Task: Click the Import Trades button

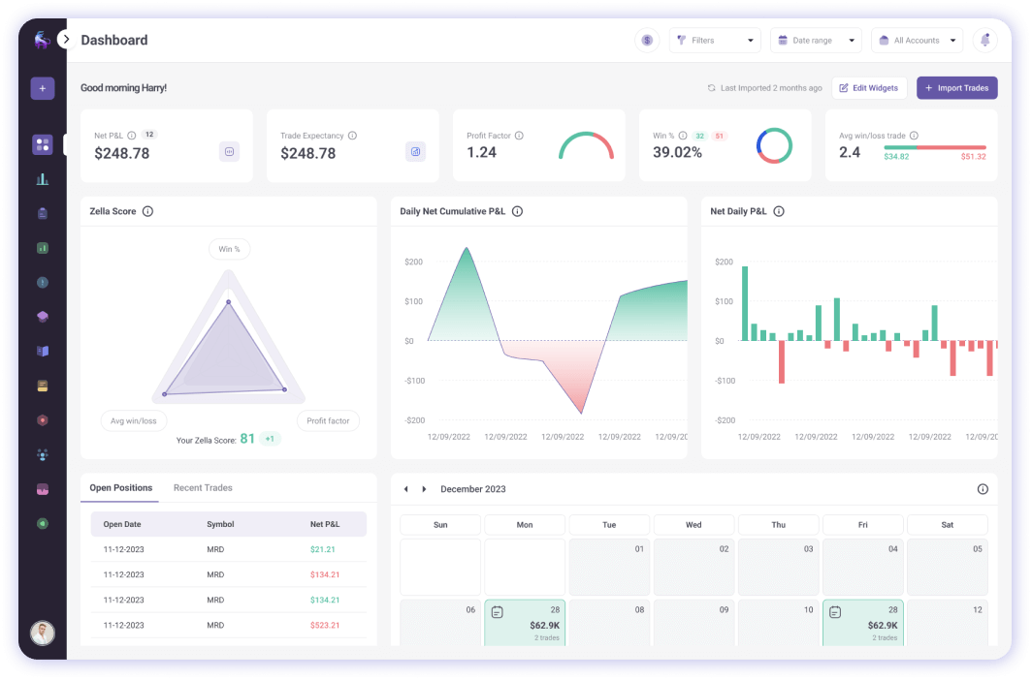Action: click(956, 88)
